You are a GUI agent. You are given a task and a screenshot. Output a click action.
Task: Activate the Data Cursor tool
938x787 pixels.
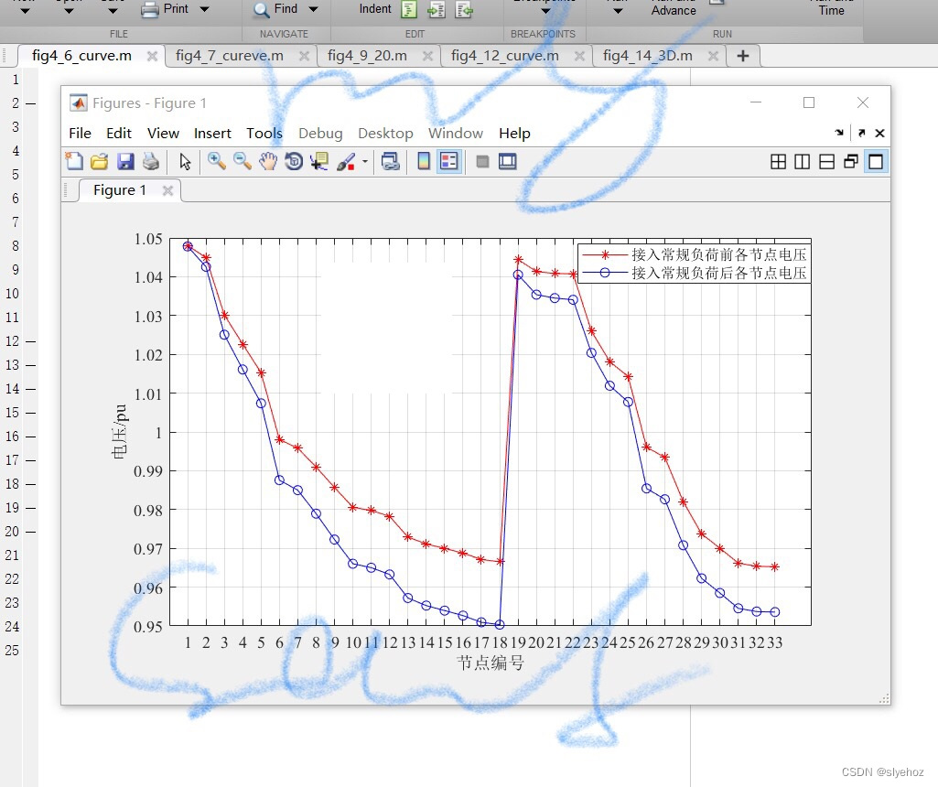point(318,161)
